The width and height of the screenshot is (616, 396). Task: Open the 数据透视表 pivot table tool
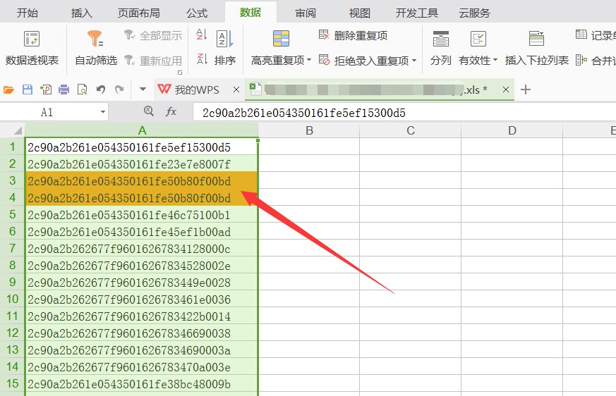pyautogui.click(x=32, y=49)
